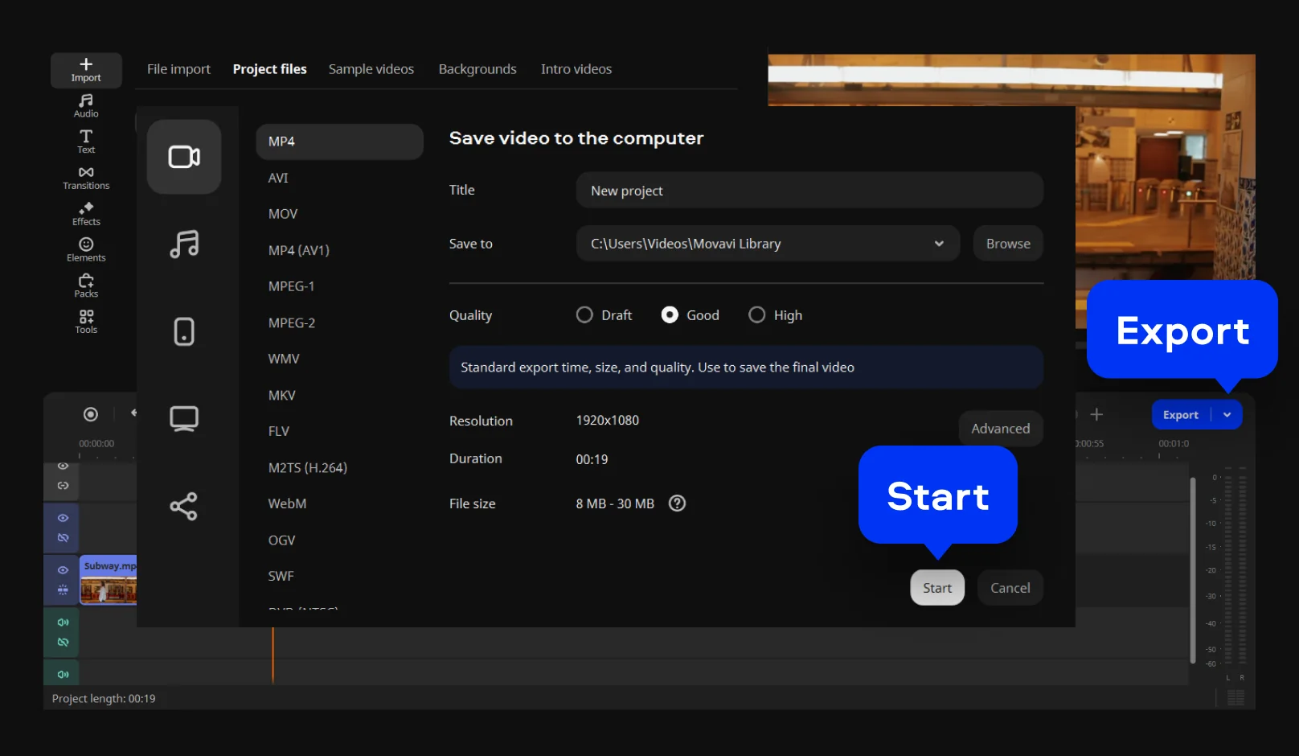
Task: Open the Export button dropdown arrow
Action: [x=1227, y=415]
